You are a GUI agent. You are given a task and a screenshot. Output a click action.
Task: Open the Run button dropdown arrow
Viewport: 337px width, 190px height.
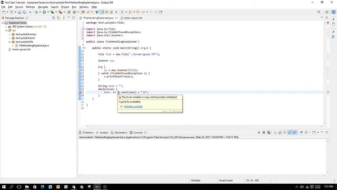click(48, 12)
